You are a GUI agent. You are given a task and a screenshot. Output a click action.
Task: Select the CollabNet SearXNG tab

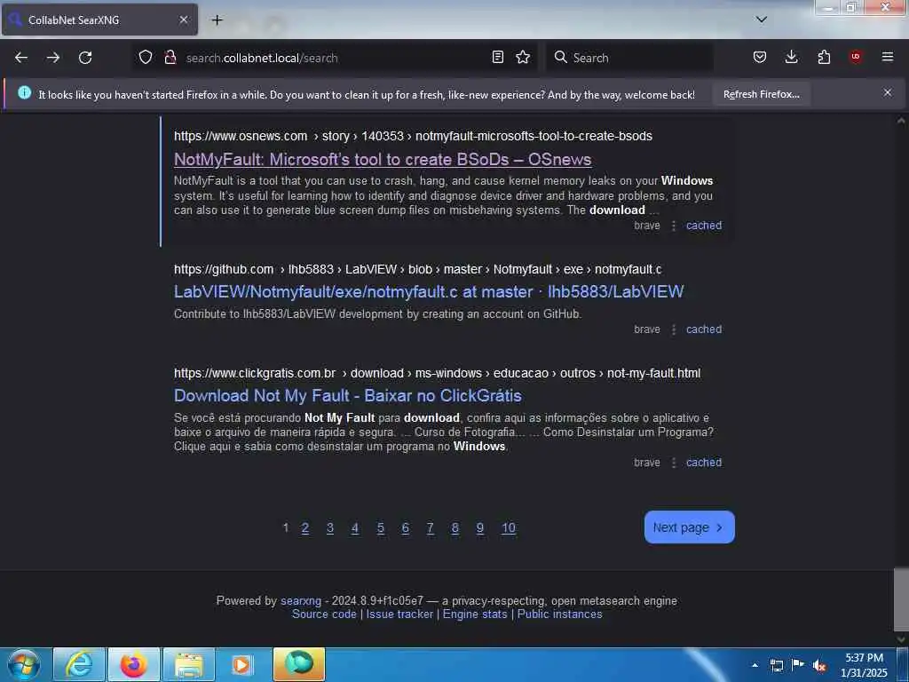click(x=99, y=20)
